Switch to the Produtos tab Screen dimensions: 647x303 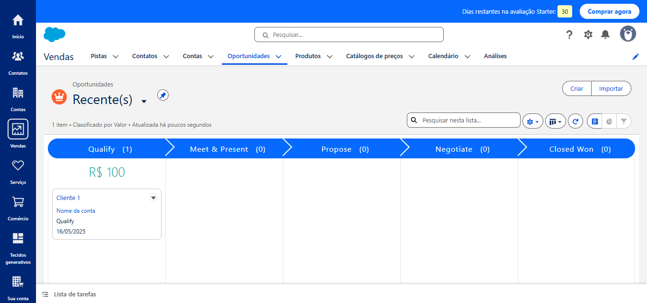pos(309,56)
